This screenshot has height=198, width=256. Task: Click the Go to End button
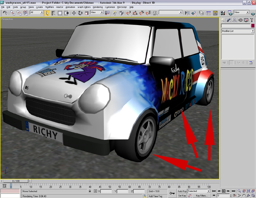coord(233,191)
